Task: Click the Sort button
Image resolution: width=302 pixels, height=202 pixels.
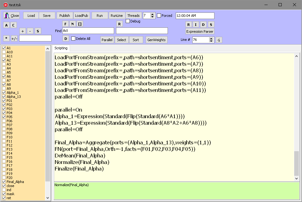Action: [136, 40]
